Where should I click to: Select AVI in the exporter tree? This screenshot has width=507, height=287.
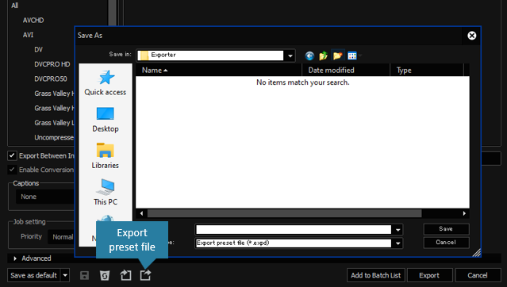coord(28,35)
